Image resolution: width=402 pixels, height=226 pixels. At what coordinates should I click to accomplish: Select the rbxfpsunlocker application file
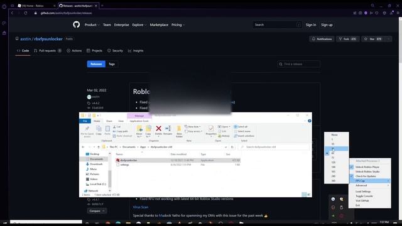[178, 160]
